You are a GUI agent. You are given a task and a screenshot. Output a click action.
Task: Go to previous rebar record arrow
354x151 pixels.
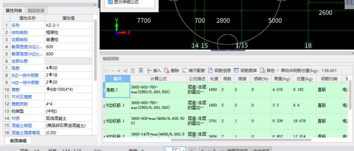pos(113,71)
